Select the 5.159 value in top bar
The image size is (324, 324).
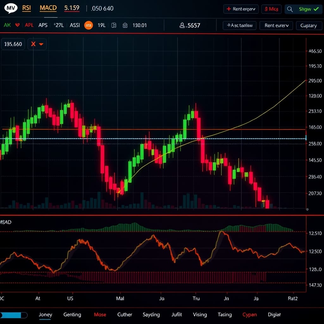[x=72, y=8]
